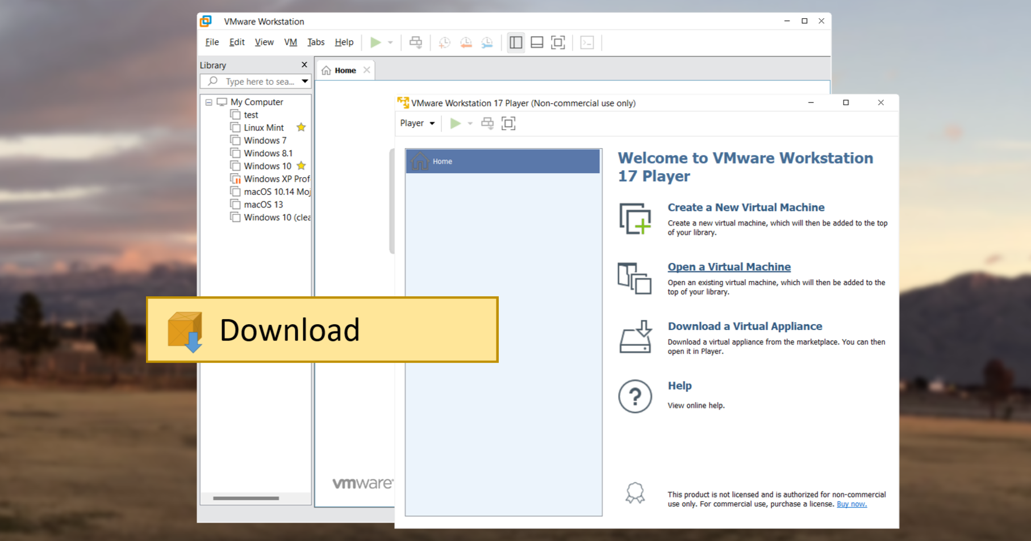The height and width of the screenshot is (541, 1031).
Task: Click the Send Ctrl+Alt+Del toolbar icon
Action: click(587, 42)
